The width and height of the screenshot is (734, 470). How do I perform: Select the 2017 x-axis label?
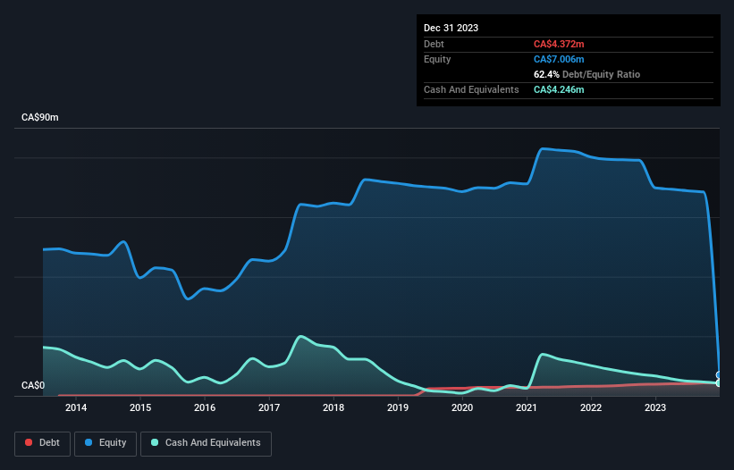269,407
